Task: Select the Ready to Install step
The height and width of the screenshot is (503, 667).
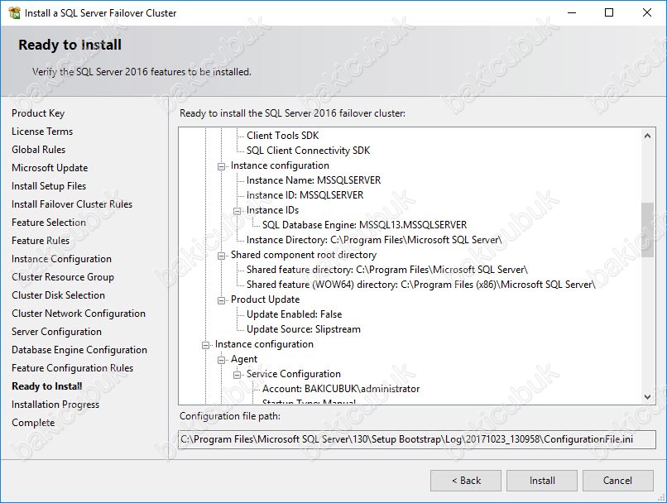Action: coord(47,386)
